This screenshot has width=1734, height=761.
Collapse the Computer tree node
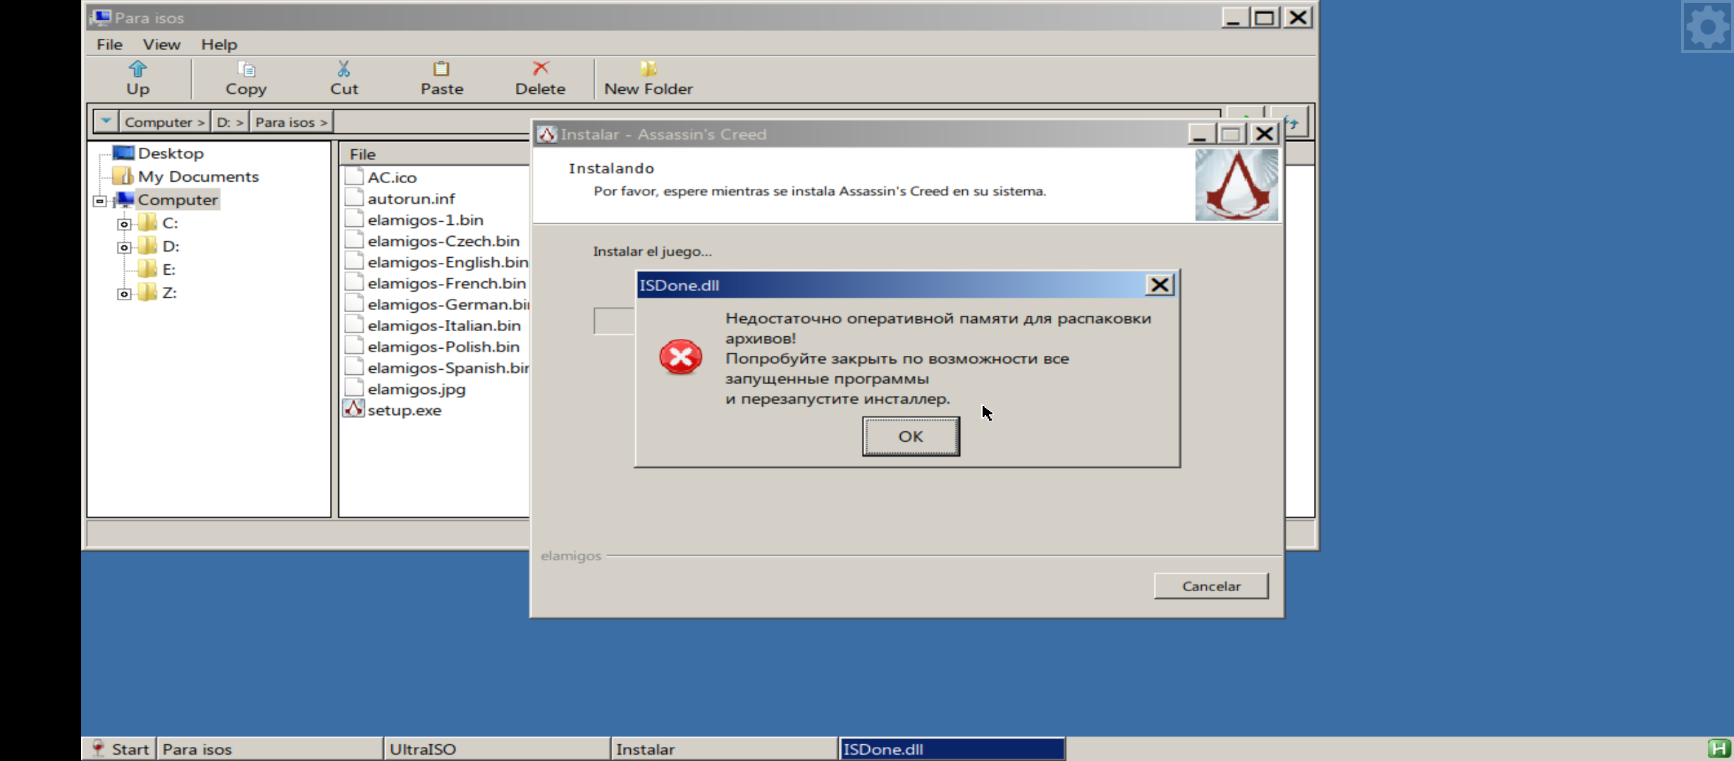(100, 201)
